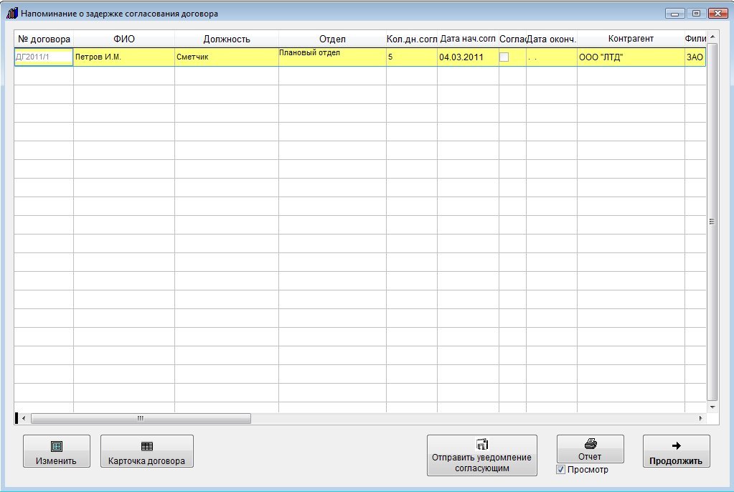Image resolution: width=734 pixels, height=492 pixels.
Task: Generate report with Отчет button
Action: pyautogui.click(x=590, y=449)
